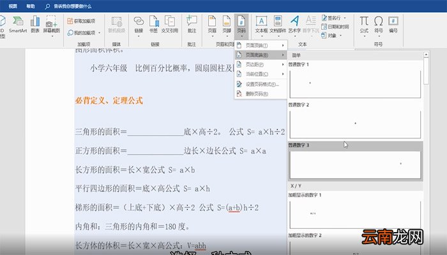Open My Add-ins (我的加载项)

[x=82, y=33]
